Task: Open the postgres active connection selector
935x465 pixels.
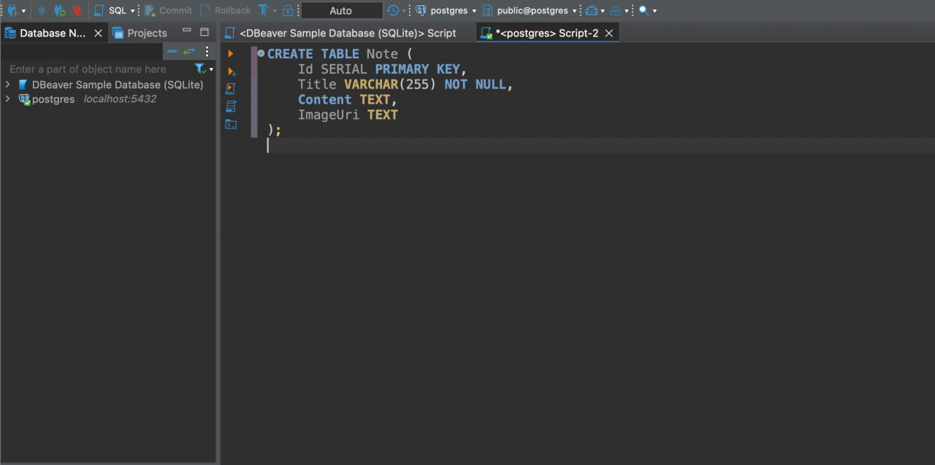Action: tap(446, 11)
